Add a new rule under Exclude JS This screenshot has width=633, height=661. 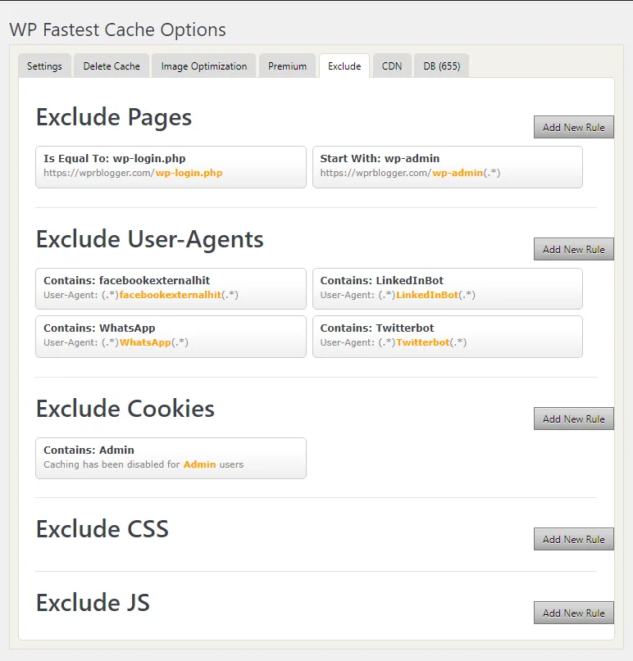(x=573, y=613)
